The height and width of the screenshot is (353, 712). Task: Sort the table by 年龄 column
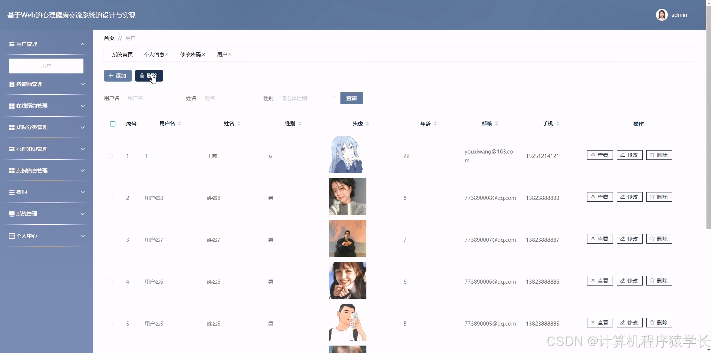[436, 123]
